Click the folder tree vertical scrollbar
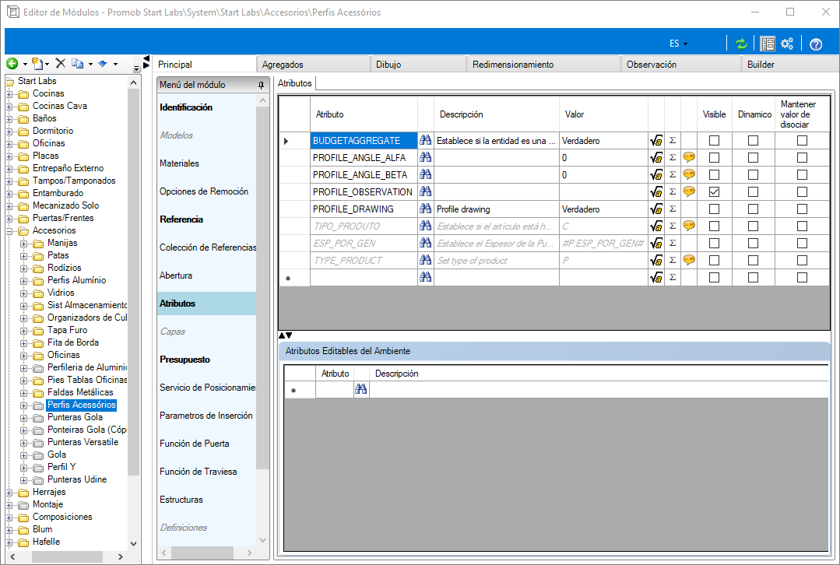 133,282
